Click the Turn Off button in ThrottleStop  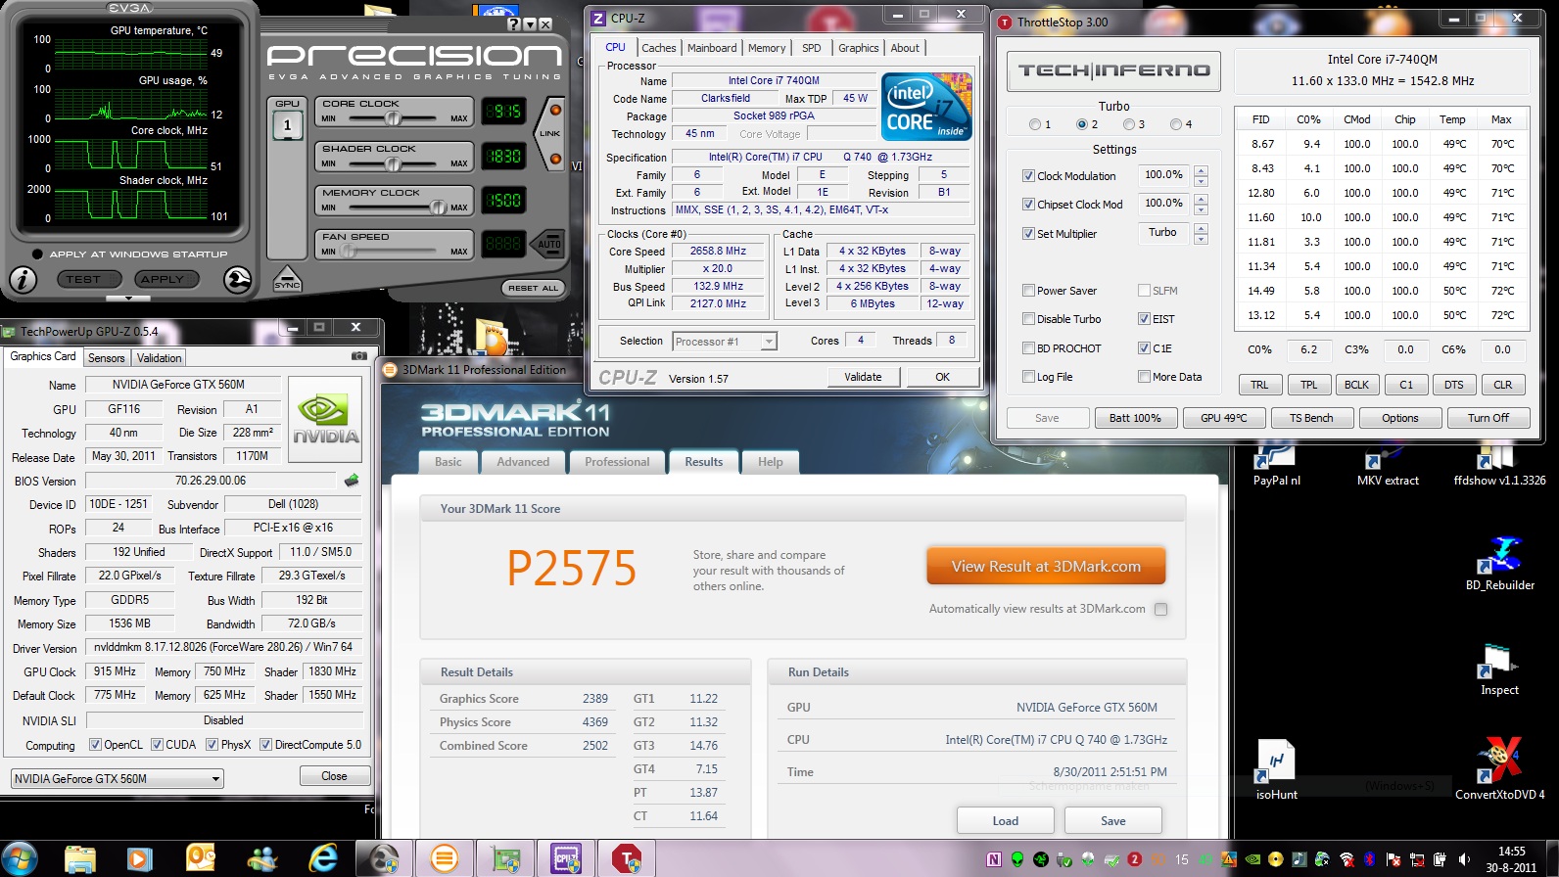pos(1488,418)
